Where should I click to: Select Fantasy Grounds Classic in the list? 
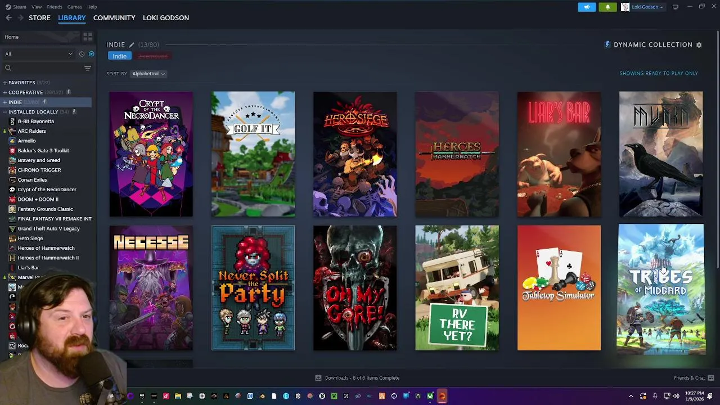pyautogui.click(x=45, y=209)
